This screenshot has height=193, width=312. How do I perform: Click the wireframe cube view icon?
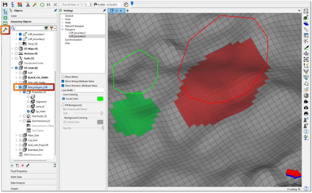pos(306,11)
